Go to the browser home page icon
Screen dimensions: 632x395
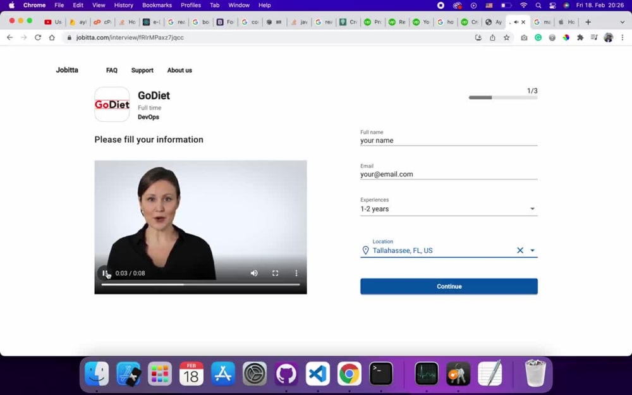[x=52, y=37]
